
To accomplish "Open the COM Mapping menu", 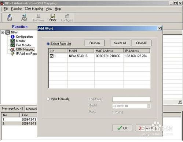I will click(x=34, y=9).
